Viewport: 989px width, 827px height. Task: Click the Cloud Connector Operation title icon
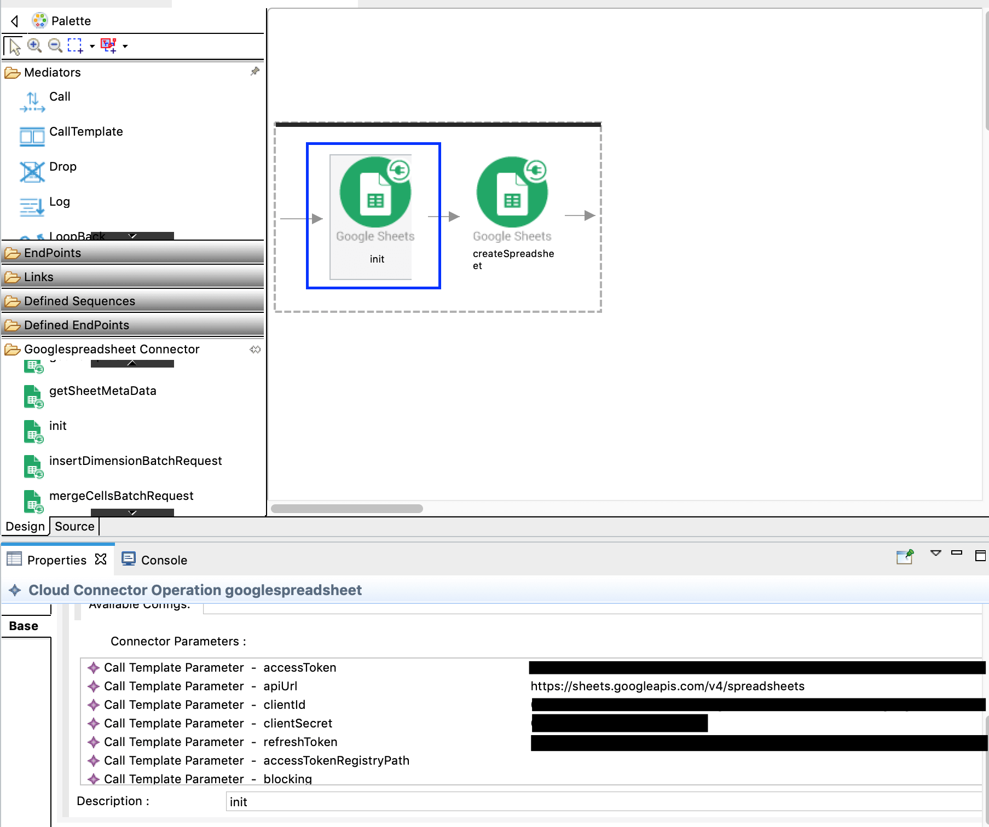pyautogui.click(x=15, y=590)
